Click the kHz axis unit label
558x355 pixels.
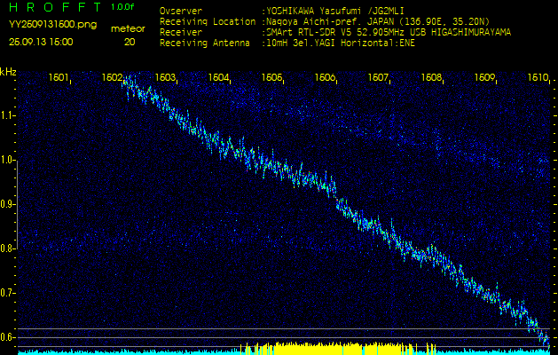click(8, 72)
